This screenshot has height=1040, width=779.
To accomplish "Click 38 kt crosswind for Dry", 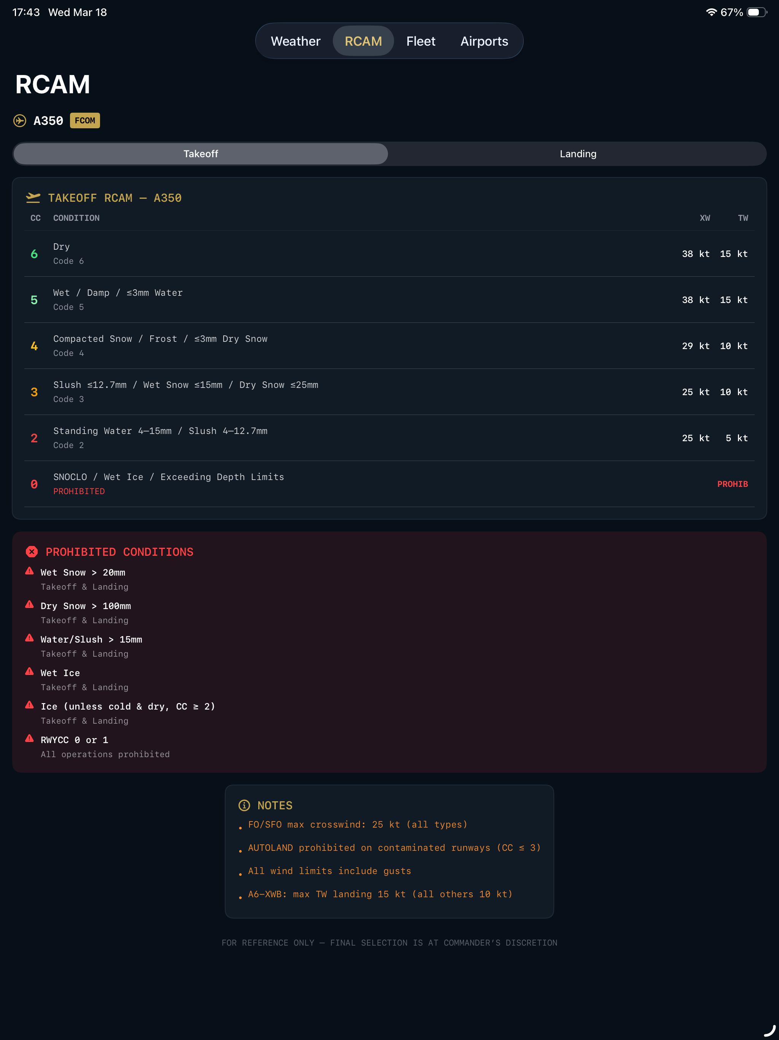I will tap(696, 254).
